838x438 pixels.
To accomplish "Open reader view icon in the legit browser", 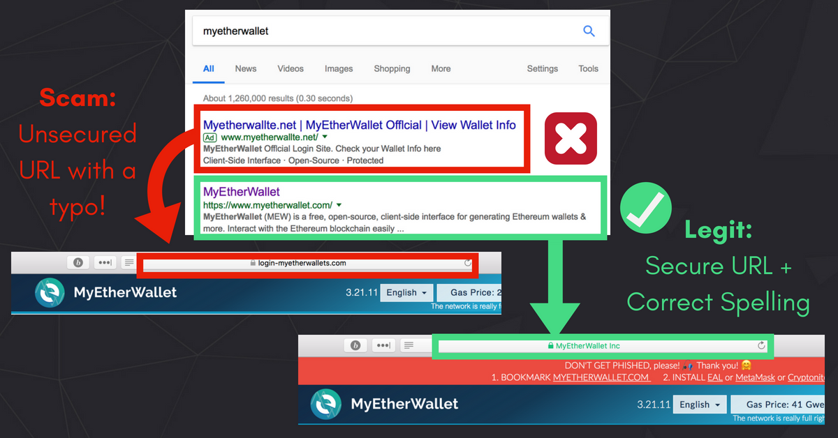I will tap(409, 345).
